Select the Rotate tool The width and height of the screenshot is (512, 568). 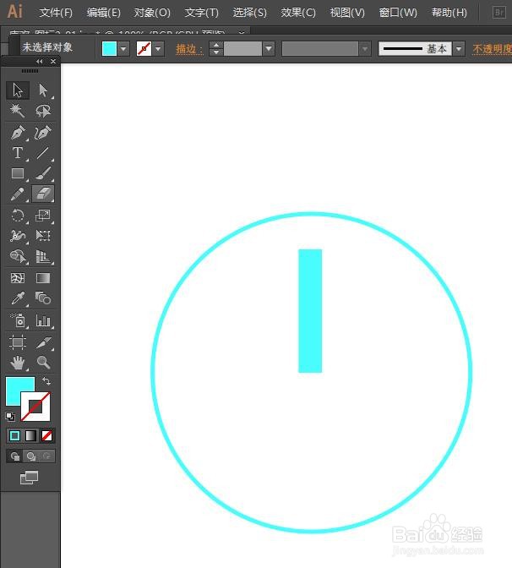(18, 216)
